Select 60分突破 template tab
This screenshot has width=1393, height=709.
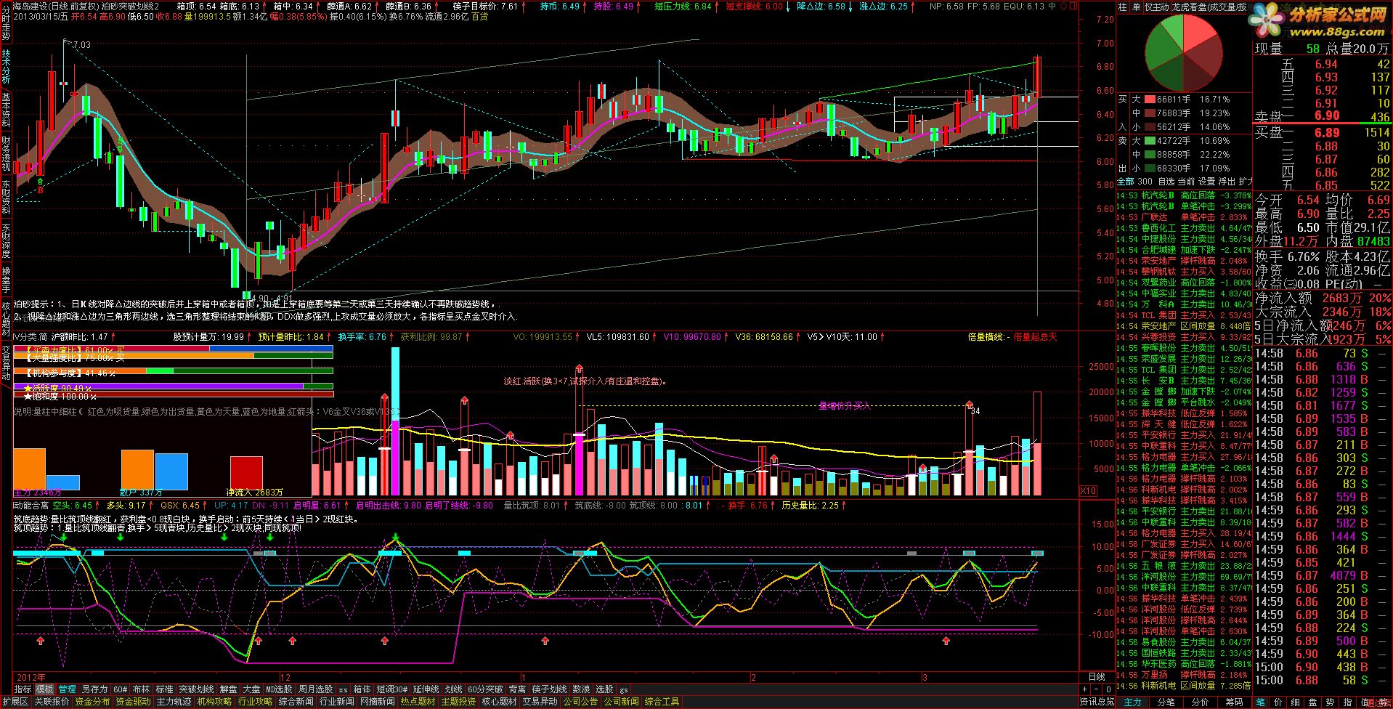pyautogui.click(x=484, y=689)
